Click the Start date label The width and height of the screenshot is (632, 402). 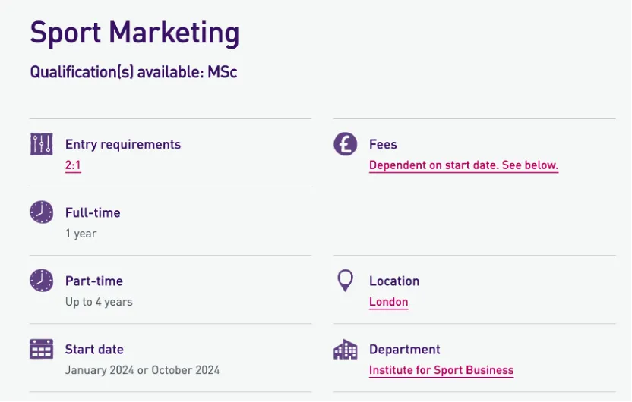pyautogui.click(x=94, y=349)
